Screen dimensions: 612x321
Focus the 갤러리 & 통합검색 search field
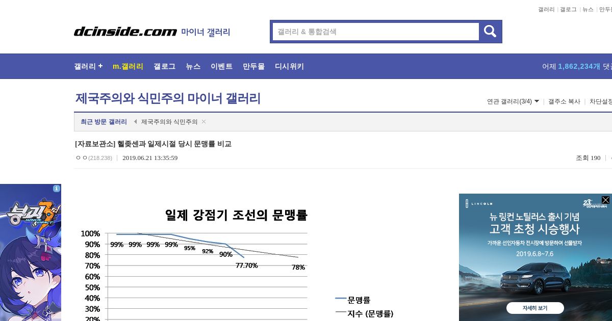tap(376, 32)
